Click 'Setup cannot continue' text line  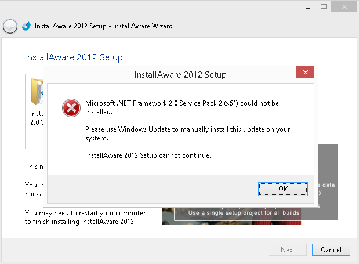click(148, 155)
